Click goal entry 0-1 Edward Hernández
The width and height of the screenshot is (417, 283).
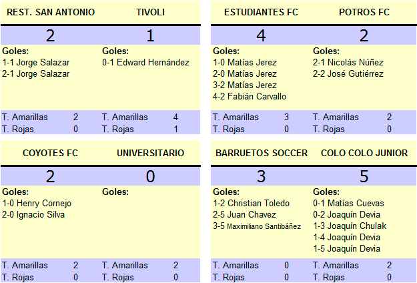(x=145, y=63)
